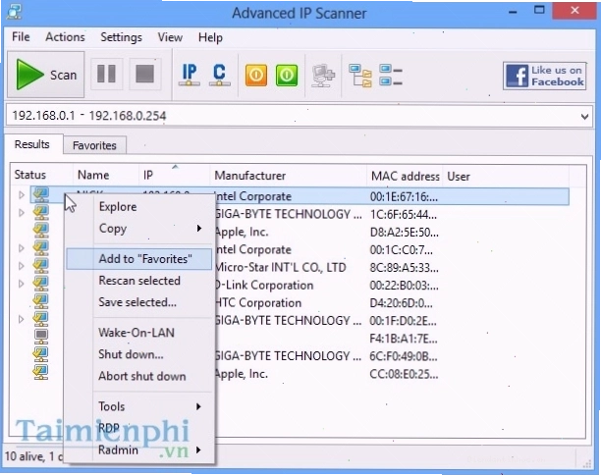
Task: Expand the Intel Corporate row with MAC 00:1C:C0:7
Action: [22, 248]
